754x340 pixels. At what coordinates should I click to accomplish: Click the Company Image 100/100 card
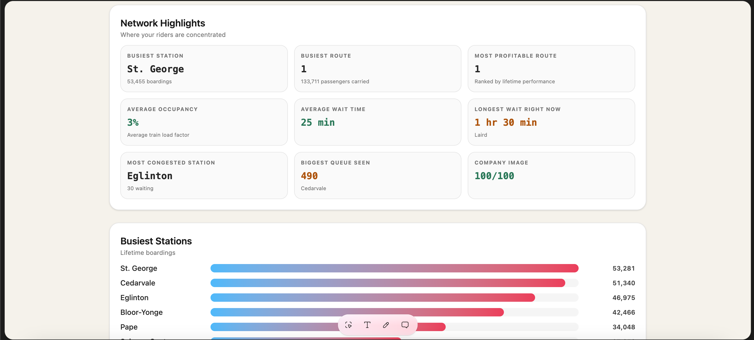(x=551, y=176)
